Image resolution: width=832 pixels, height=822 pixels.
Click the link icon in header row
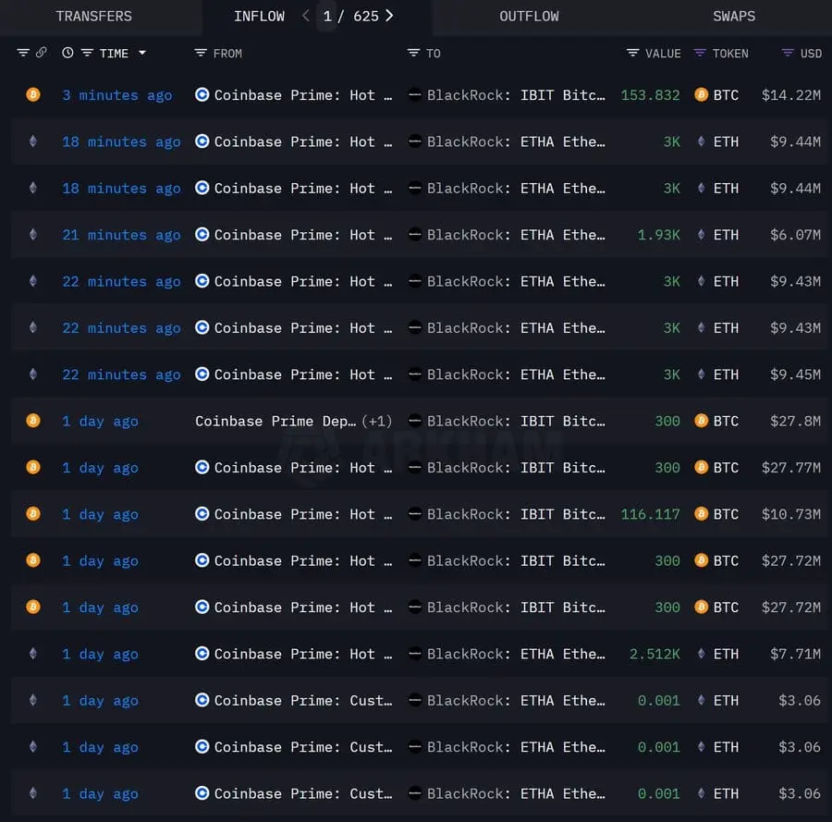click(x=42, y=53)
